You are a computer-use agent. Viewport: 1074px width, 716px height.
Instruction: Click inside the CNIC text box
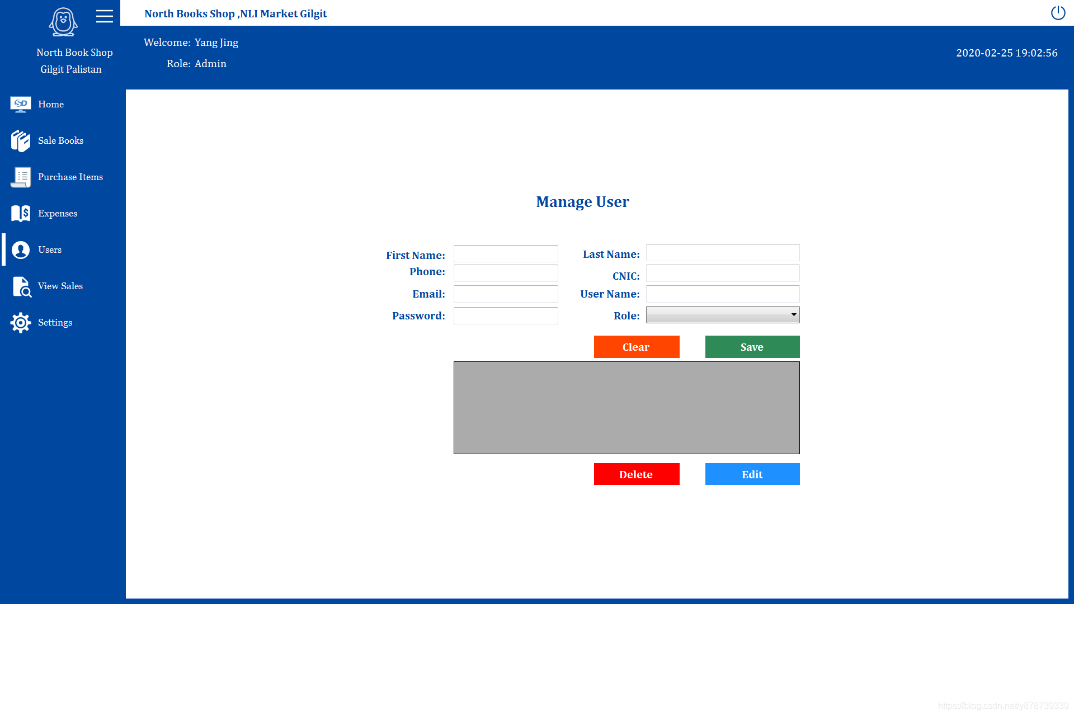[722, 274]
